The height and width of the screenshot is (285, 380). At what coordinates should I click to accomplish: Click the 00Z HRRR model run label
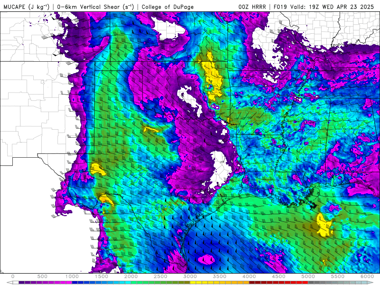pyautogui.click(x=252, y=7)
